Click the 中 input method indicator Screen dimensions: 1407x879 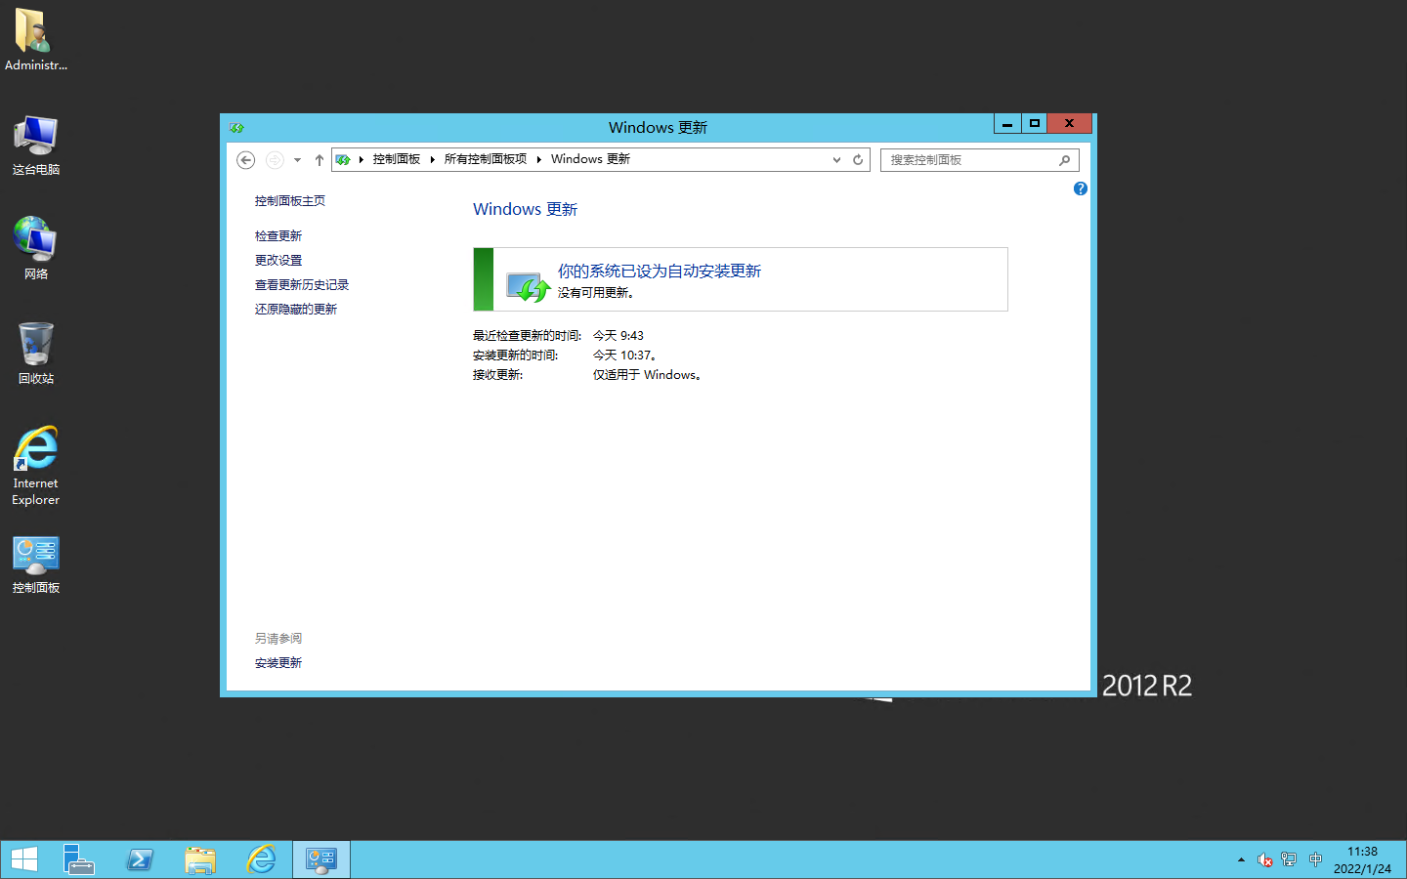[1315, 860]
